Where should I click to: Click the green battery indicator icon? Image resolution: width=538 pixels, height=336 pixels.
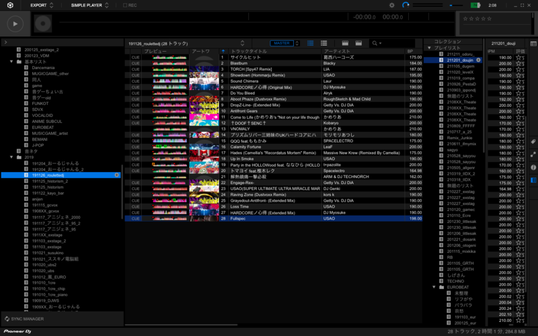[x=475, y=5]
